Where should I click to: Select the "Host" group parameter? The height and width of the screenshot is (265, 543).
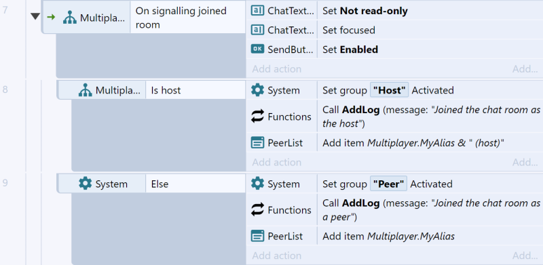tap(389, 90)
